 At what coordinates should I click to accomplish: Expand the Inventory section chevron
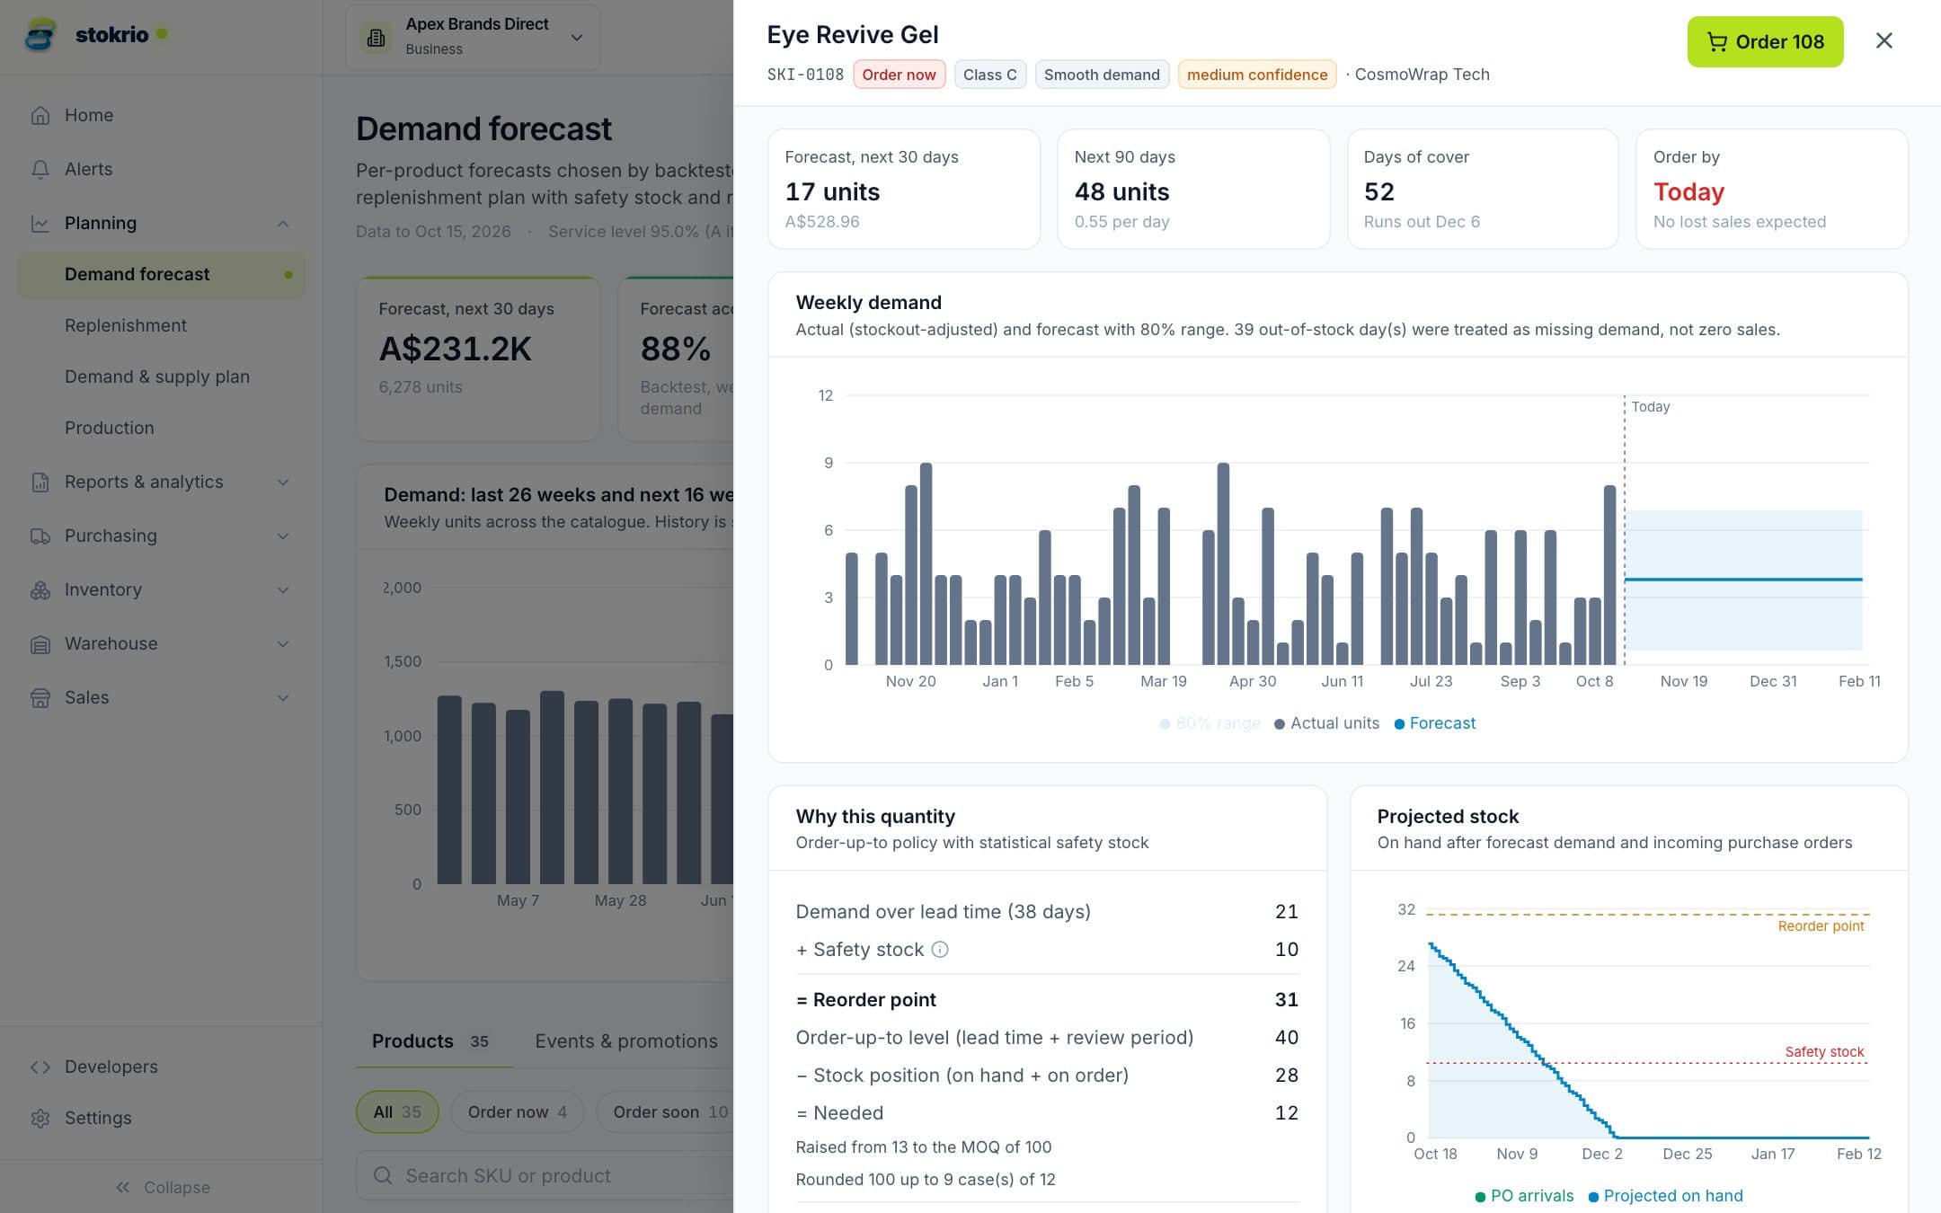tap(283, 589)
